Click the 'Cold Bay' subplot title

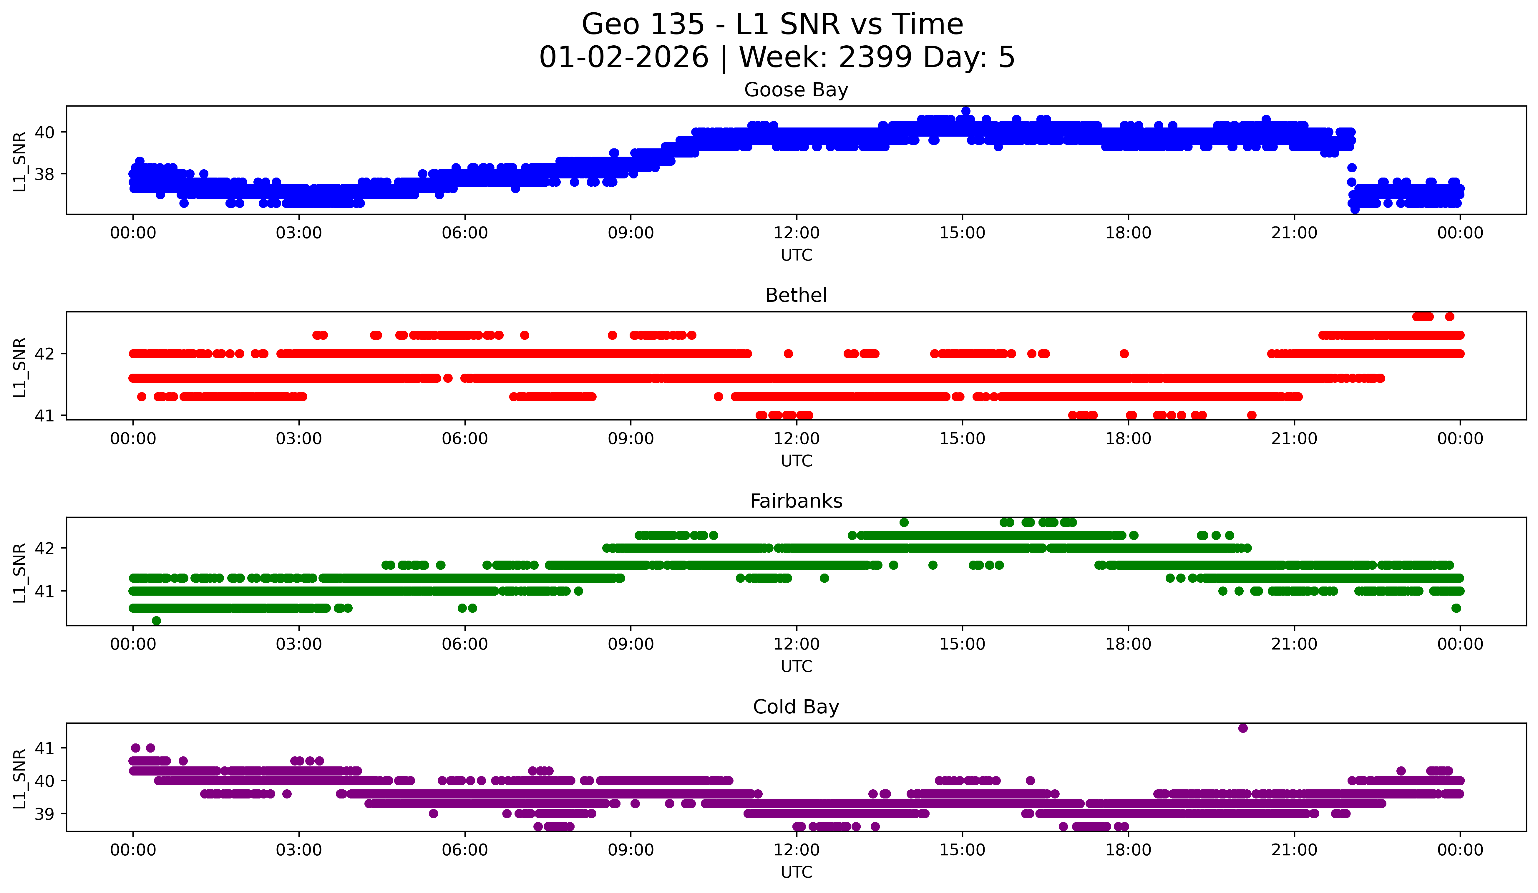tap(796, 707)
